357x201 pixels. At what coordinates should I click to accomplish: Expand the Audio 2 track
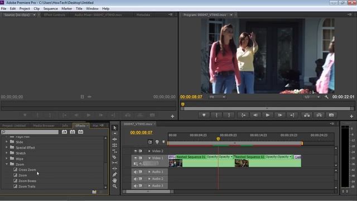point(149,179)
